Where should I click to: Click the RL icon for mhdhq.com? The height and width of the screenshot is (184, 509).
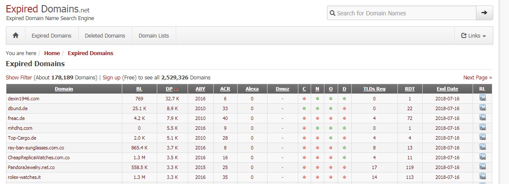pos(483,128)
